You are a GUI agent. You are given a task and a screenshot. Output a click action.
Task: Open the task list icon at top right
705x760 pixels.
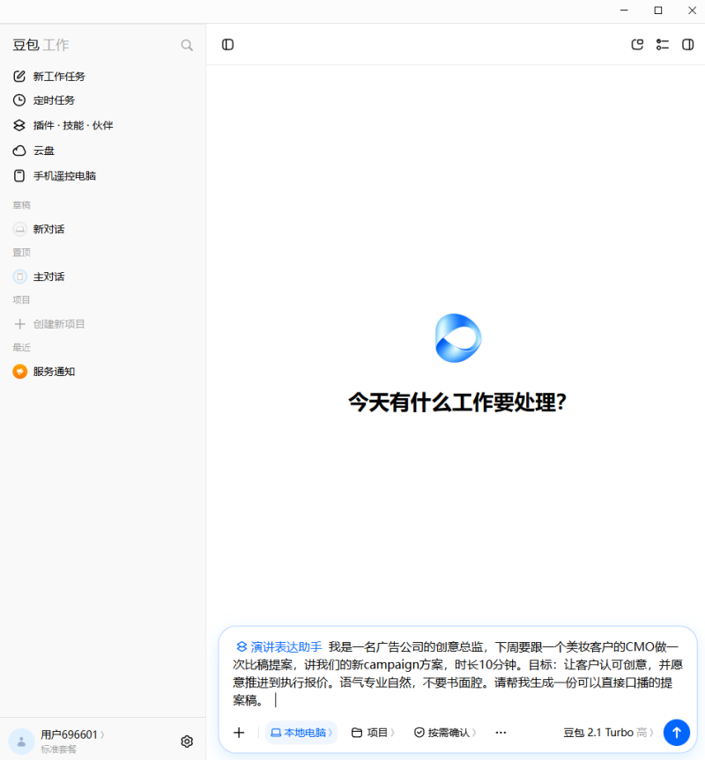[x=663, y=45]
